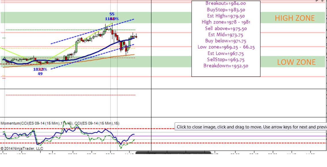Viewport: 327px width, 167px height.
Task: Select the upper dashed blue channel line
Action: click(x=92, y=31)
